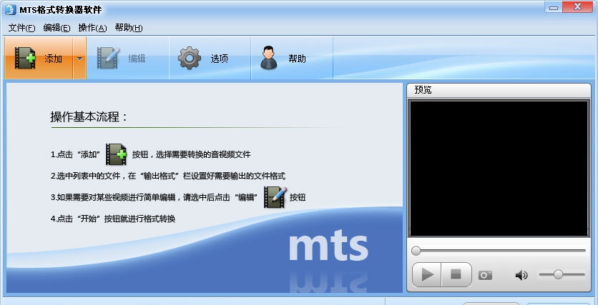This screenshot has width=598, height=305.
Task: Click the 帮助 (Help) person icon button
Action: tap(292, 59)
